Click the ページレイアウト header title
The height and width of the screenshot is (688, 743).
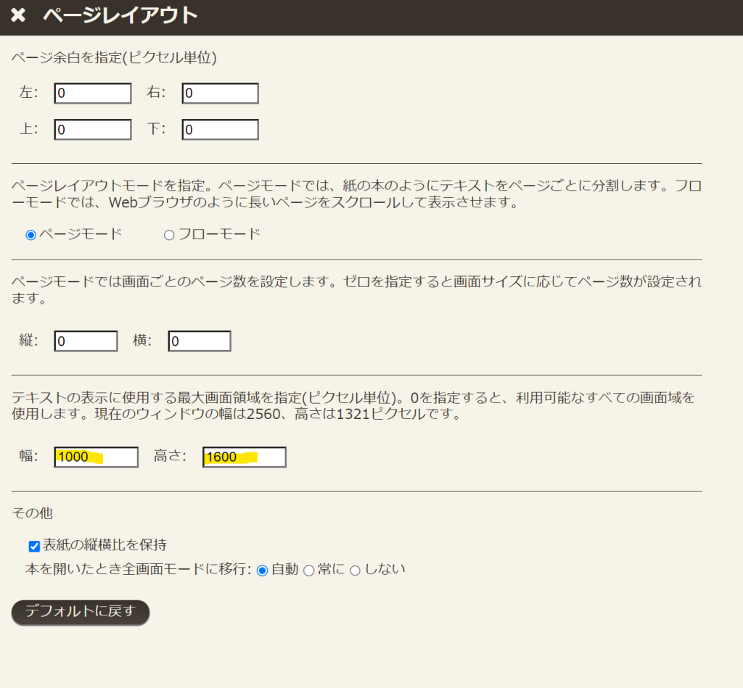(x=120, y=16)
